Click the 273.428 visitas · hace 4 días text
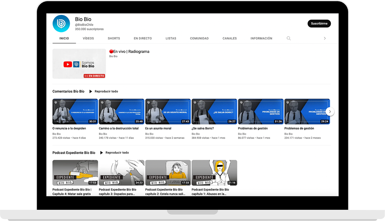 (x=69, y=138)
